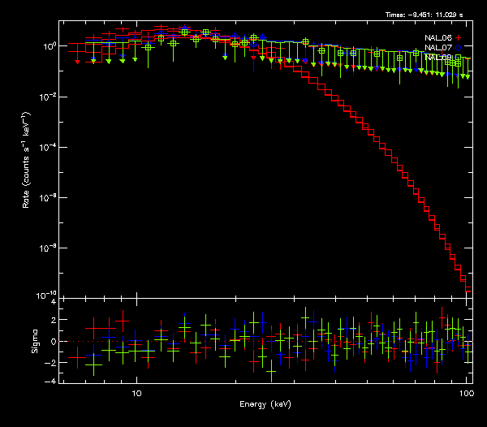
Task: Click the green square marker for NAI_09
Action: point(458,58)
